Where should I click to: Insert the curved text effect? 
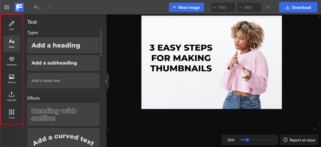coord(63,137)
